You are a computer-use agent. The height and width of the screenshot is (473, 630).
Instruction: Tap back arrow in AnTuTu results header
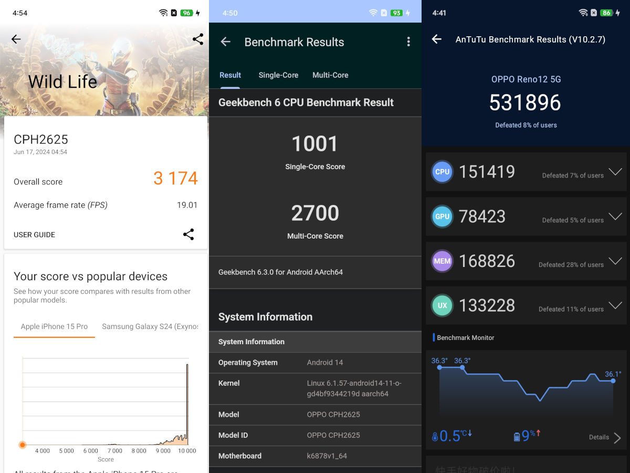436,39
